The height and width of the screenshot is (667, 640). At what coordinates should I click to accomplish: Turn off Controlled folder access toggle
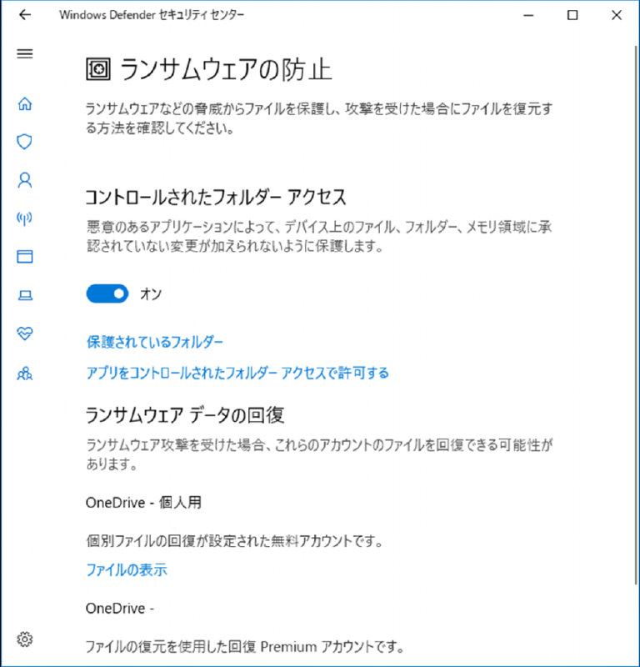tap(107, 293)
